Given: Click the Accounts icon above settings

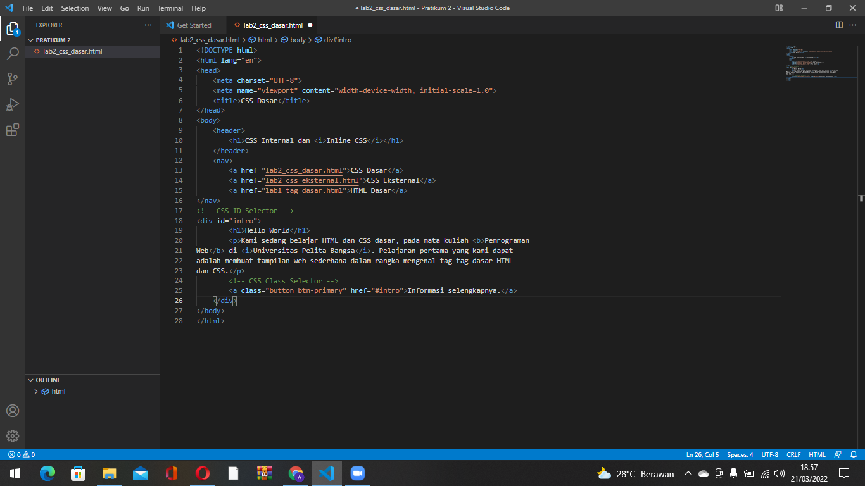Looking at the screenshot, I should click(13, 411).
